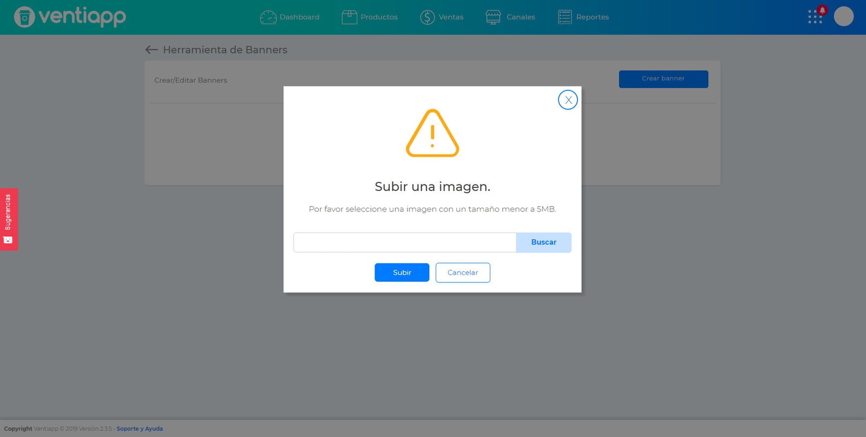Click the file path input field
The height and width of the screenshot is (437, 866).
(405, 242)
